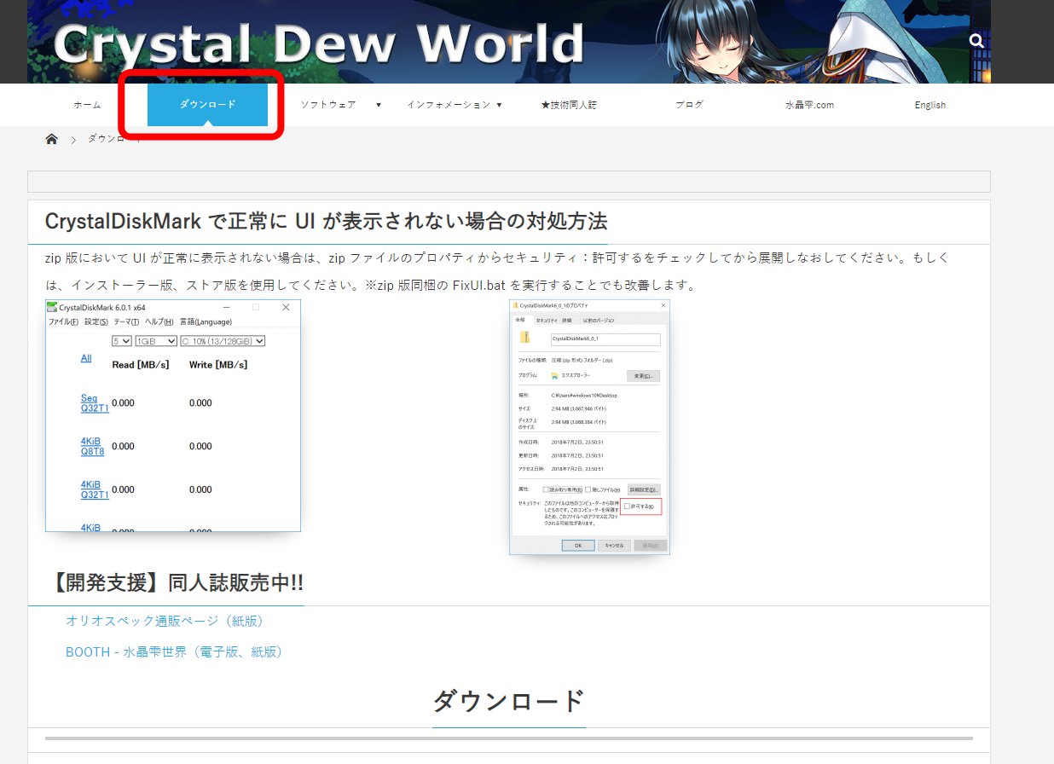This screenshot has width=1054, height=764.
Task: Open the BOOTH - 水晶雫世界 link
Action: click(x=174, y=651)
